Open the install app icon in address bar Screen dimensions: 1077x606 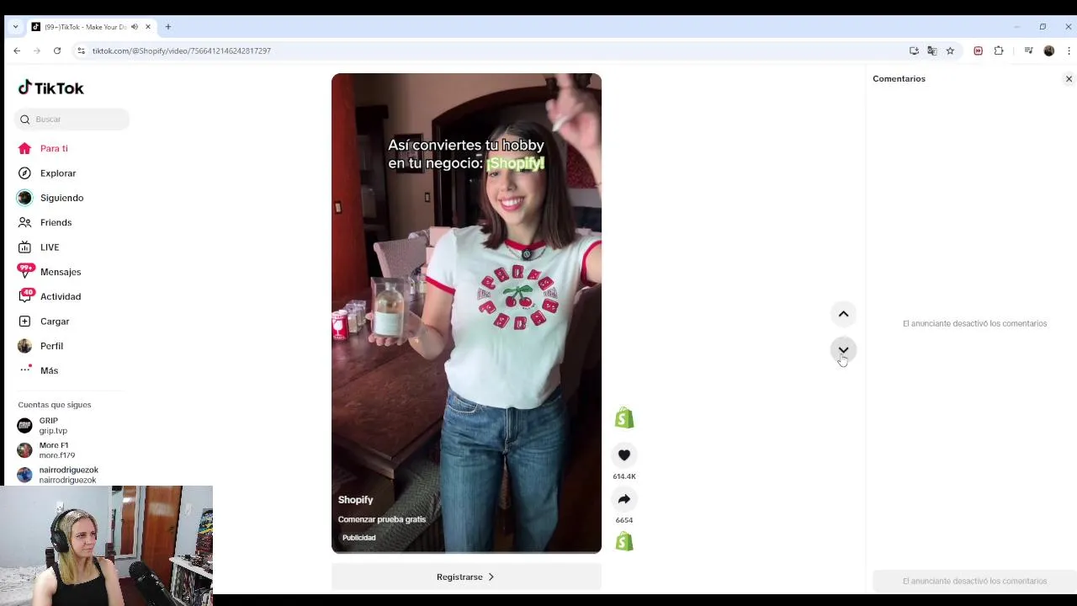tap(915, 50)
